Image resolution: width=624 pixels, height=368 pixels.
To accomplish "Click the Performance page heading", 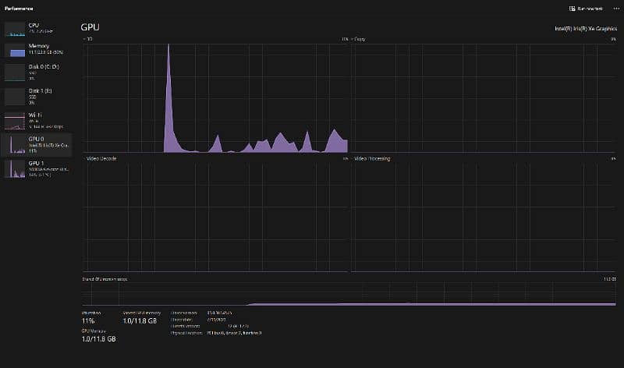I will click(20, 8).
